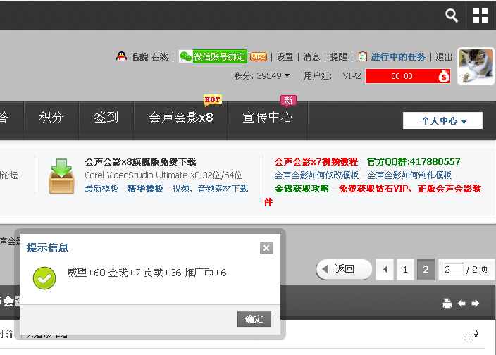Open the 积分 navigation tab
The height and width of the screenshot is (355, 496).
coord(51,118)
